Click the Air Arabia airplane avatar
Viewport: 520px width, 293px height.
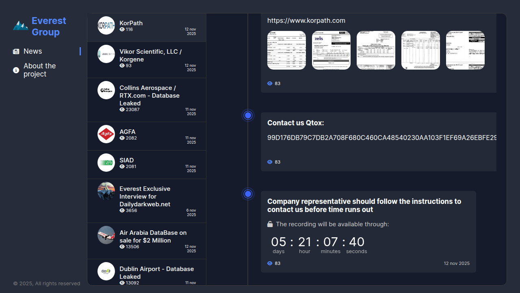click(x=106, y=235)
